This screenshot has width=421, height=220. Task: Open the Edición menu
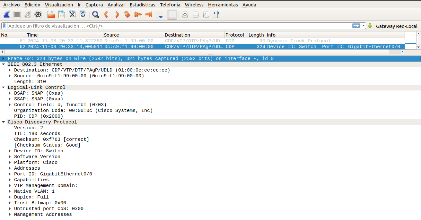tap(32, 5)
